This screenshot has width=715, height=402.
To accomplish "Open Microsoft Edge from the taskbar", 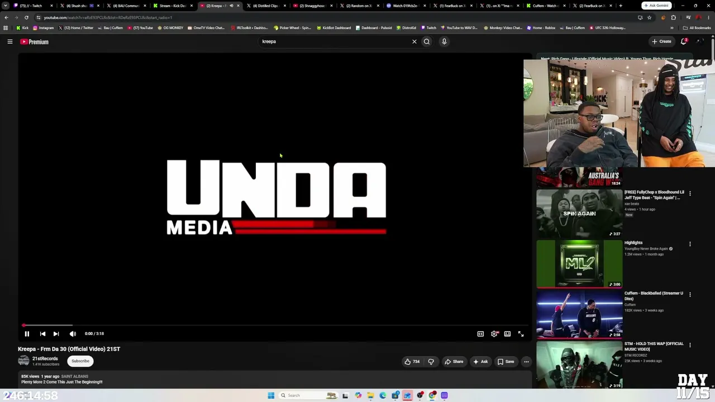I will click(x=383, y=395).
